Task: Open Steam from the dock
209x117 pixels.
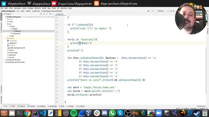Action: [197, 113]
